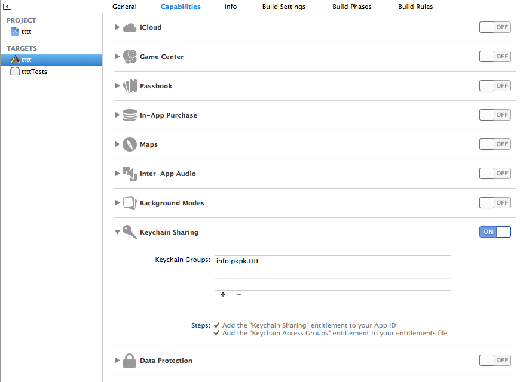The width and height of the screenshot is (526, 382).
Task: Click the ttttTests bundle icon
Action: 15,72
